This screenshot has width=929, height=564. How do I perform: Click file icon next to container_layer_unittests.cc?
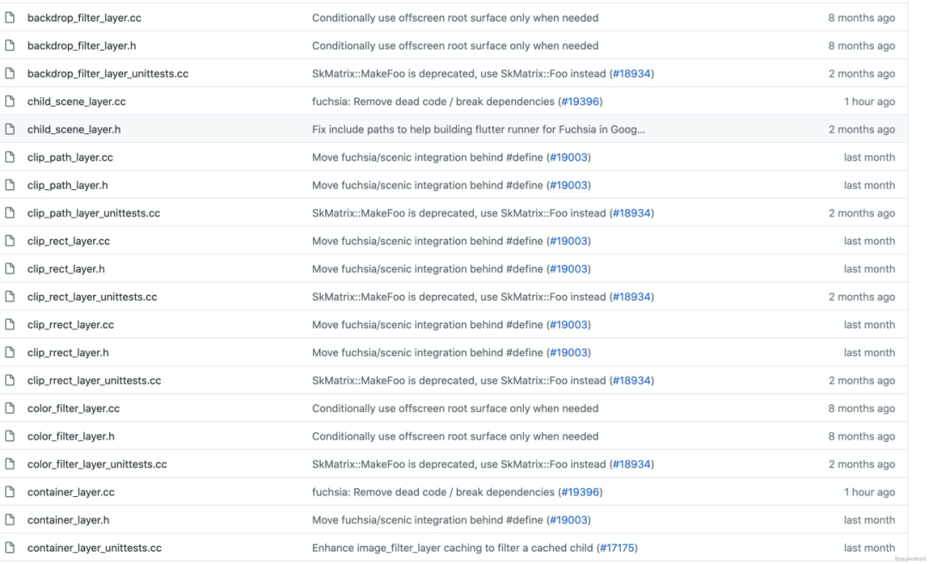coord(10,548)
